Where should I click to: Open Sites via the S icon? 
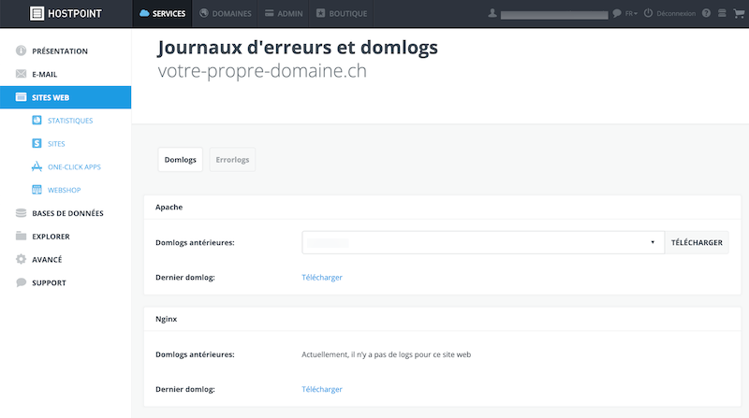point(37,144)
